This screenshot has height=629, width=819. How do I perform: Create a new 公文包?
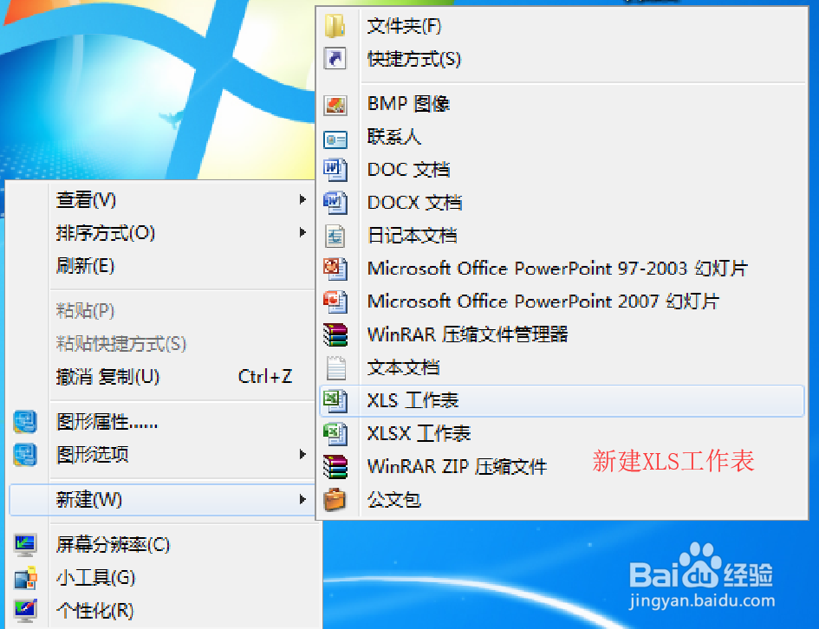[x=562, y=500]
